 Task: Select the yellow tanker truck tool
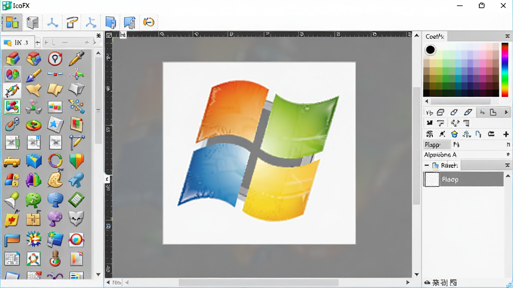(x=12, y=161)
